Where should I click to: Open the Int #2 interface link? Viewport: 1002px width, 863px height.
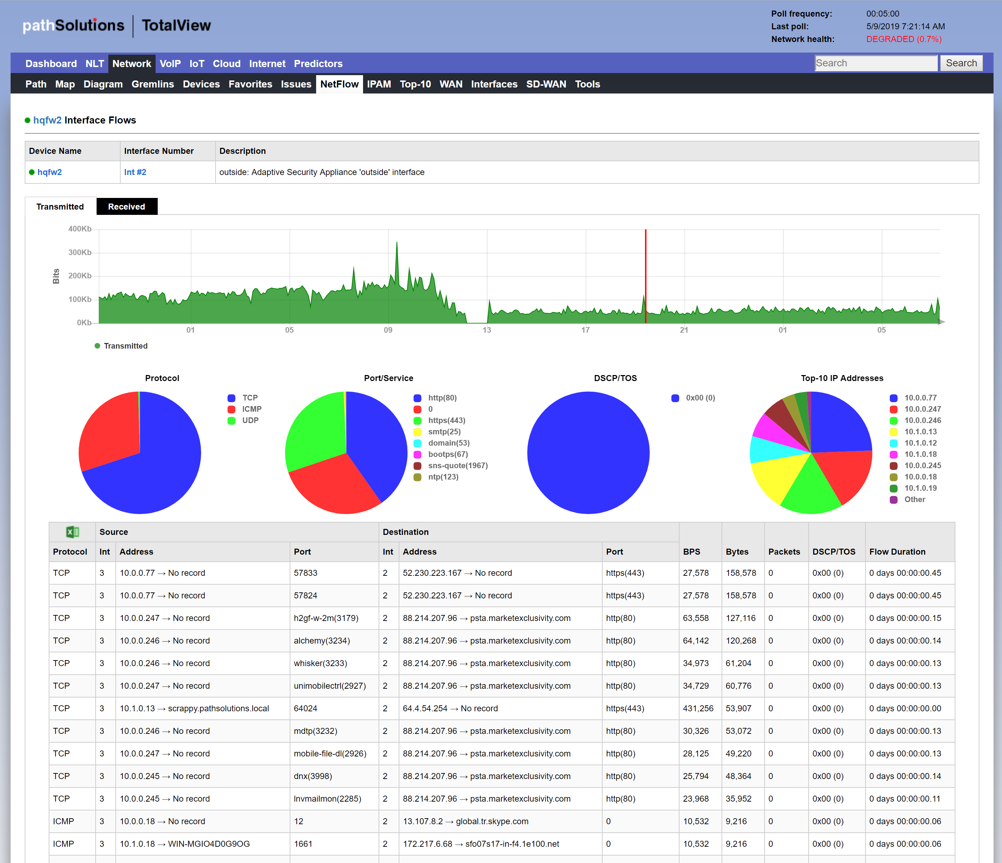tap(135, 172)
